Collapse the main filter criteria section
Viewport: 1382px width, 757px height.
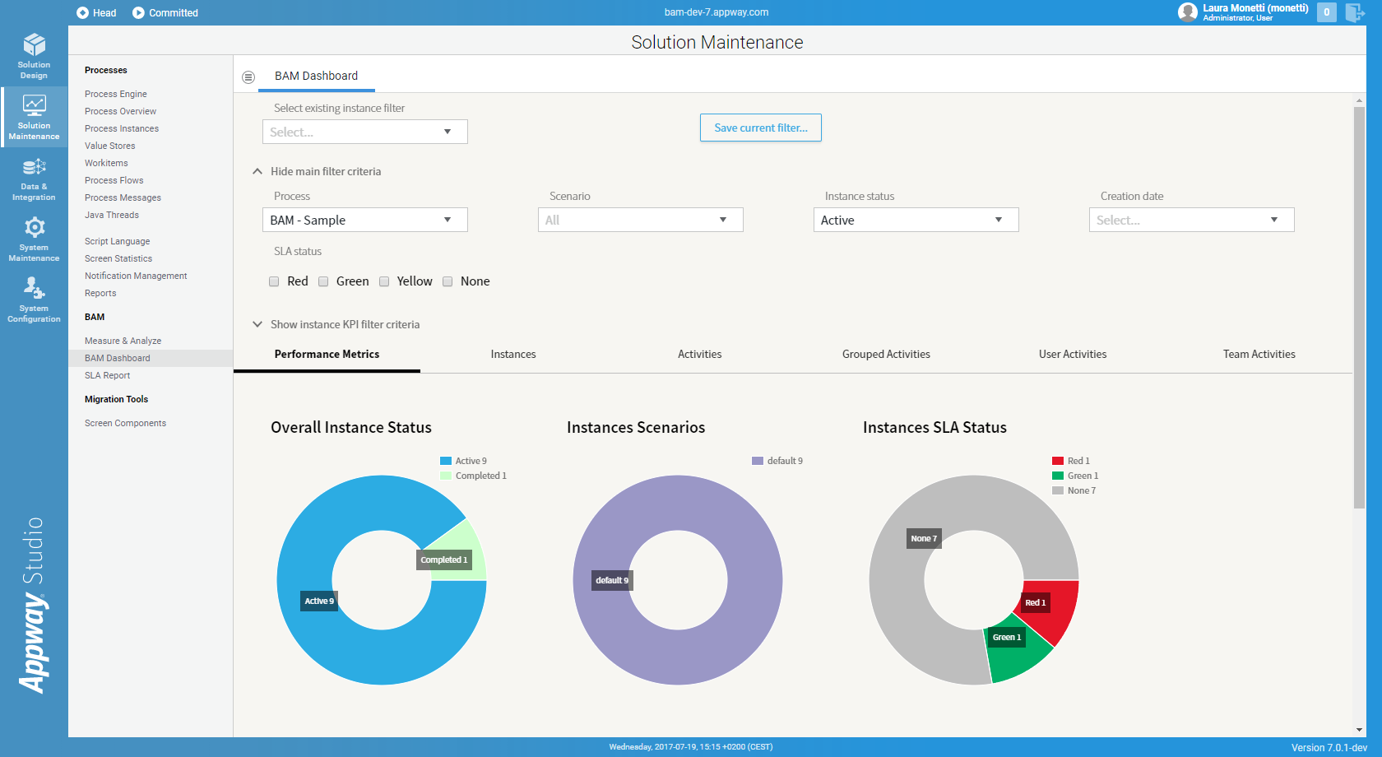pos(257,171)
